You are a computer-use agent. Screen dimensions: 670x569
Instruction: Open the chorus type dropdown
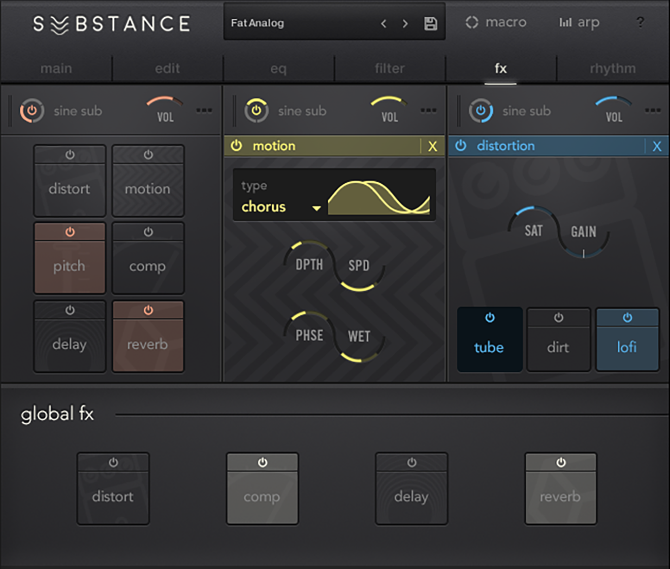(x=279, y=207)
